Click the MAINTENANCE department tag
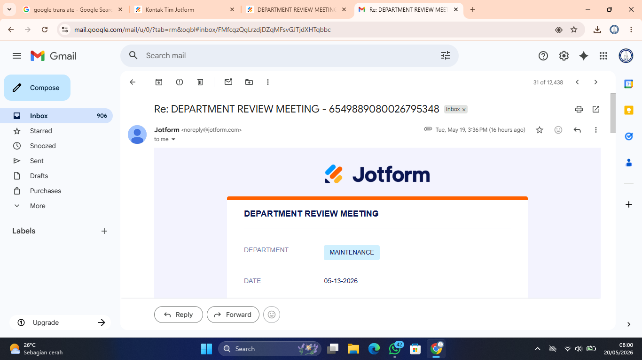642x360 pixels. pyautogui.click(x=352, y=252)
